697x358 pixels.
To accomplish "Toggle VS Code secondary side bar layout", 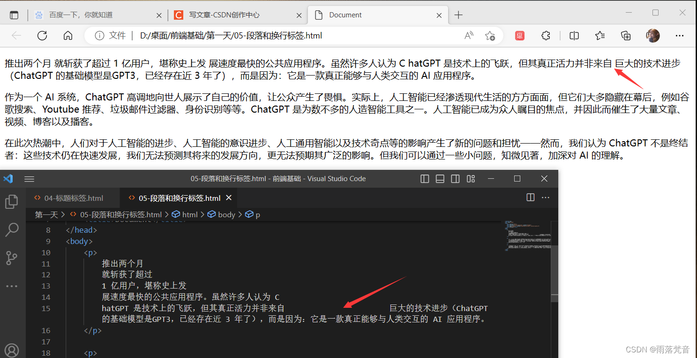I will point(455,179).
